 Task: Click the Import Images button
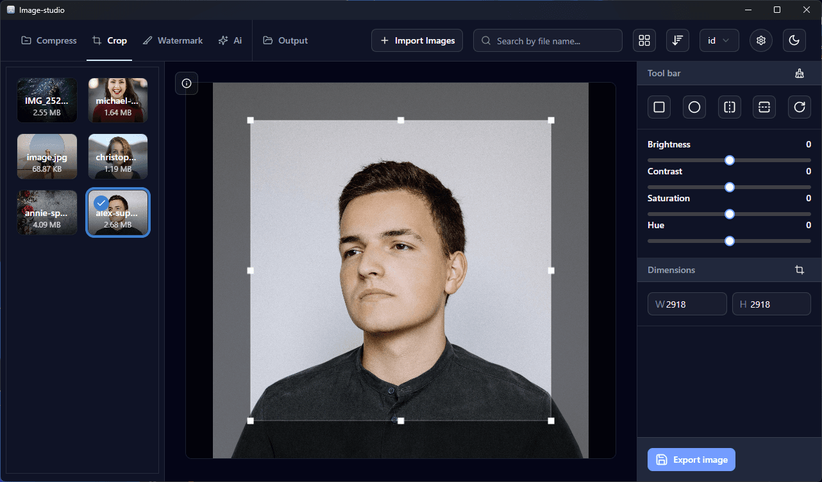(x=417, y=40)
